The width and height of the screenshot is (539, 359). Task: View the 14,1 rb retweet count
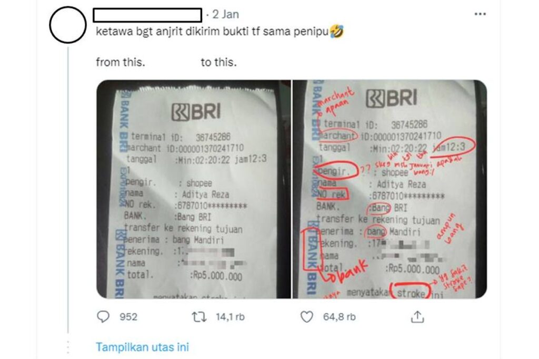(230, 317)
